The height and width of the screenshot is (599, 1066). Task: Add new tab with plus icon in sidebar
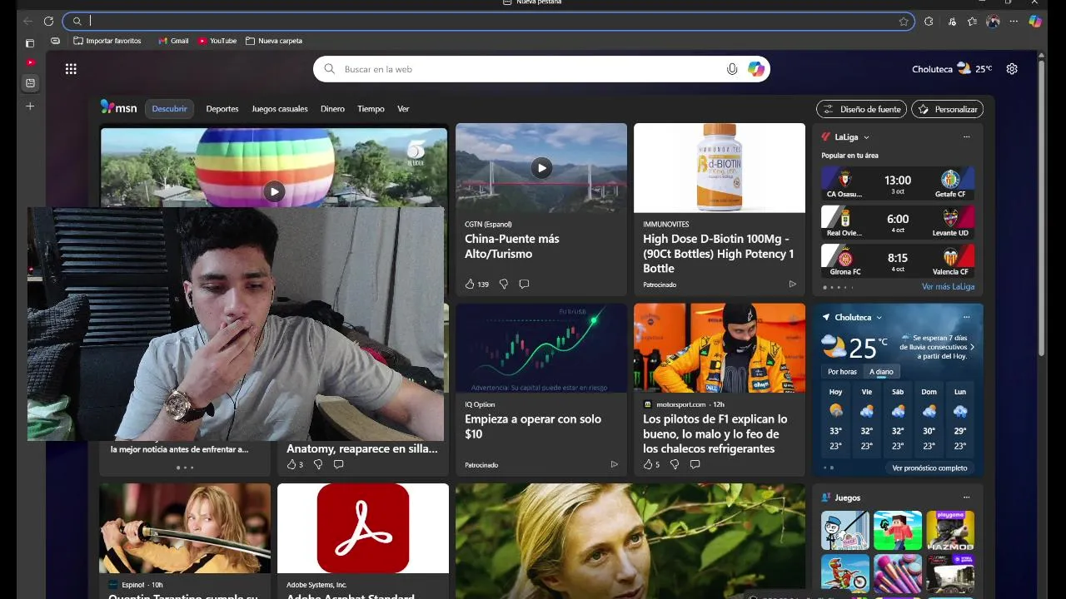[x=30, y=106]
